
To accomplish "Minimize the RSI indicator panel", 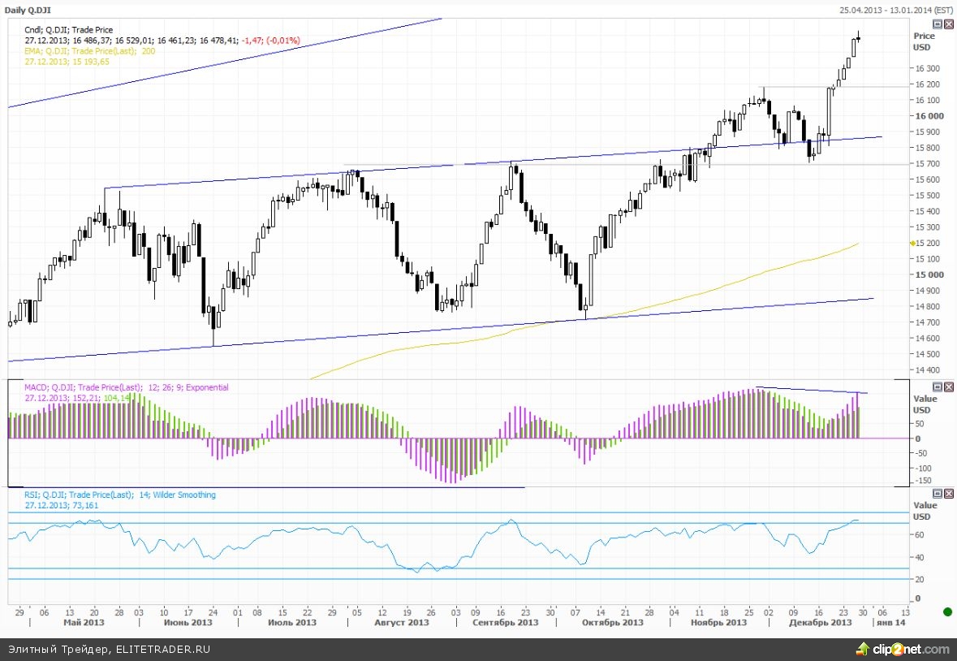I will coord(938,494).
